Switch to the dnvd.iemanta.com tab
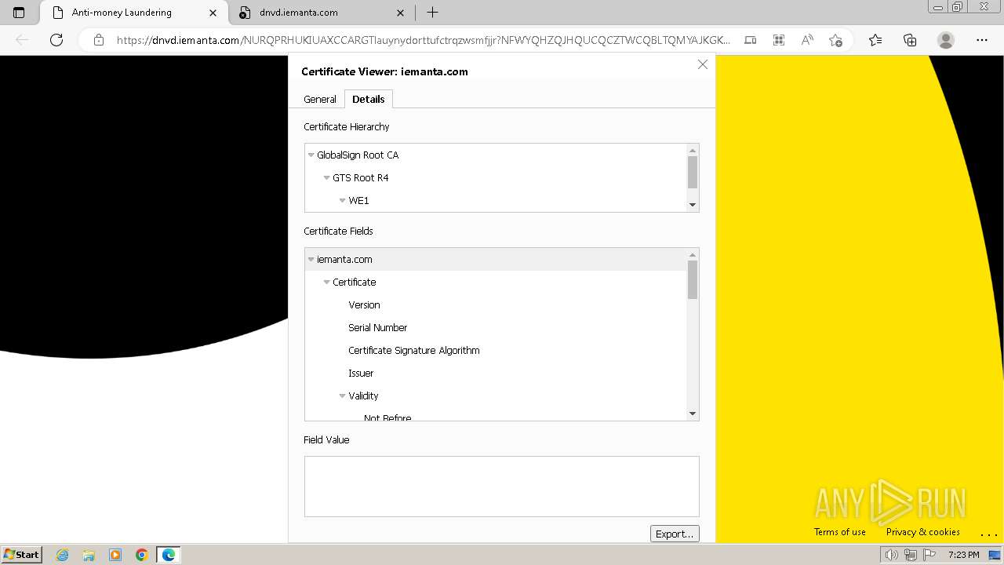The height and width of the screenshot is (565, 1004). tap(322, 13)
